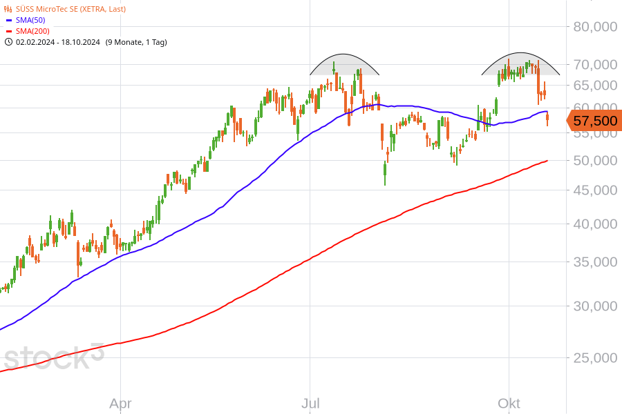Select the SMA(200) legend label
Screen dimensions: 622x414
point(32,31)
